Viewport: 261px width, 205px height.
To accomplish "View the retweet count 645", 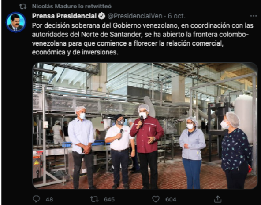I will coord(109,199).
